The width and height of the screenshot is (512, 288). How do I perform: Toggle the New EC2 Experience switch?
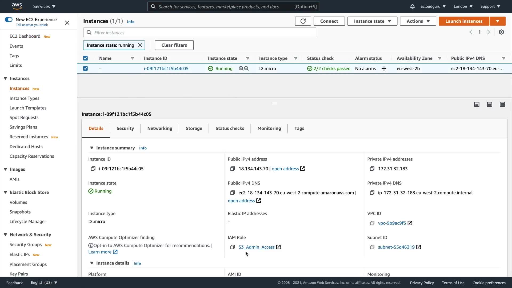click(9, 19)
